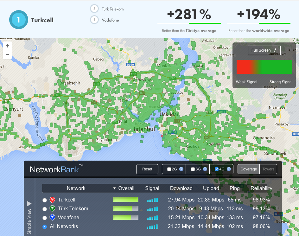The image size is (299, 236).
Task: Sort by the Ping column header
Action: (x=235, y=188)
